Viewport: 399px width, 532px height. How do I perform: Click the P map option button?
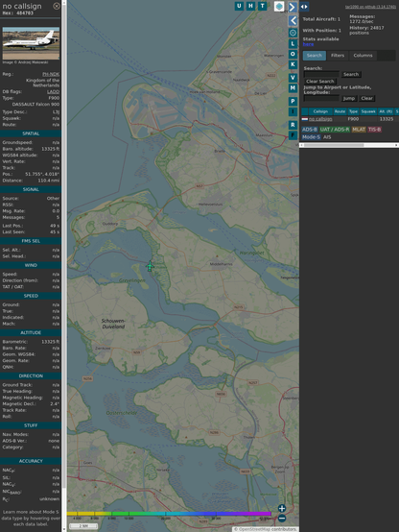pyautogui.click(x=293, y=102)
